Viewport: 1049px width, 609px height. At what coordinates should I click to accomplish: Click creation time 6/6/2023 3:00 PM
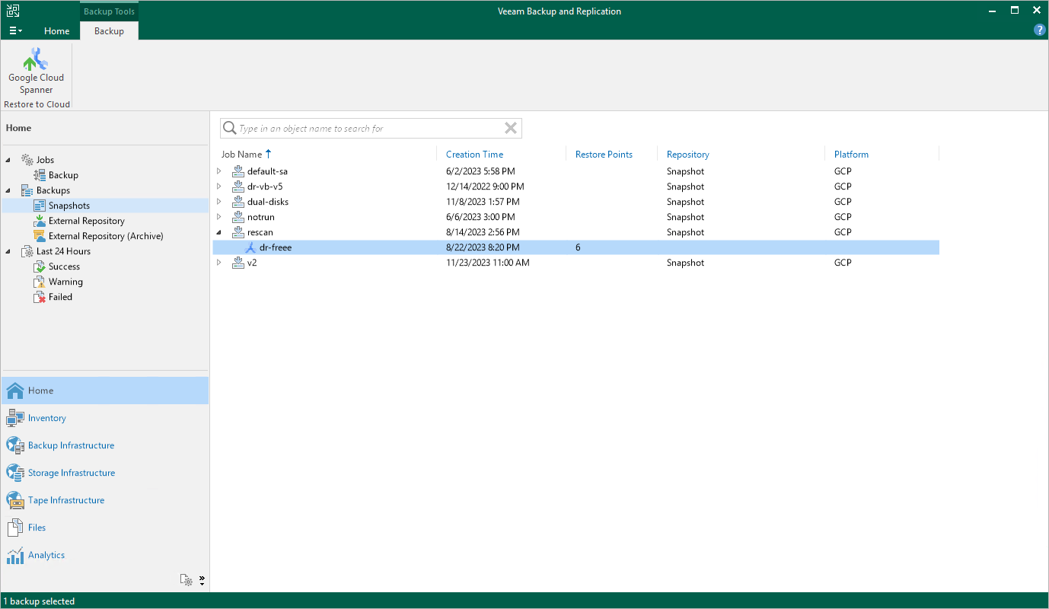(480, 217)
